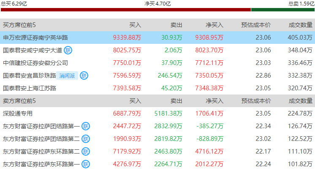Open 国泰君安宜昌珍珠路 seat name
315x170 pixels.
(29, 76)
